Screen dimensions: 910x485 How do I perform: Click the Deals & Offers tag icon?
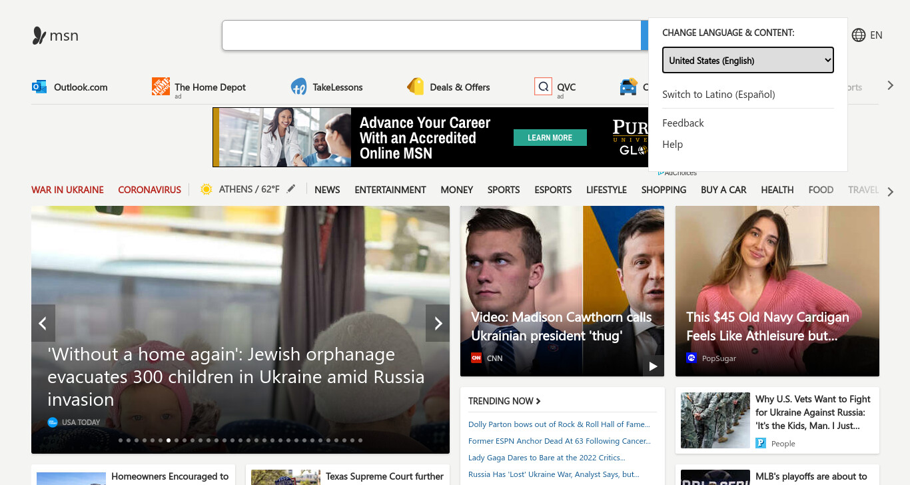click(416, 87)
